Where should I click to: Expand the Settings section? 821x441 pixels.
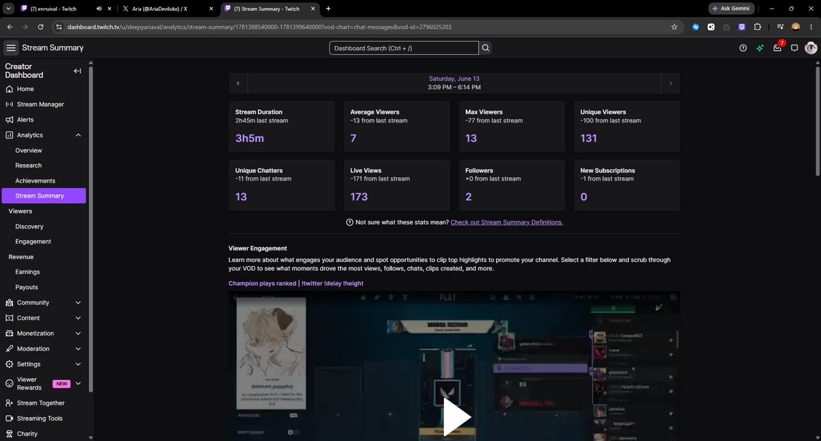click(78, 364)
